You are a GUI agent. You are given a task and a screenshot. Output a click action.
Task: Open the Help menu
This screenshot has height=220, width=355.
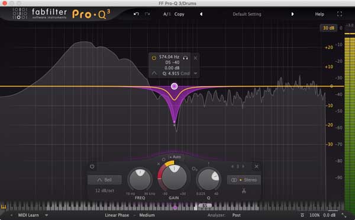tap(319, 14)
